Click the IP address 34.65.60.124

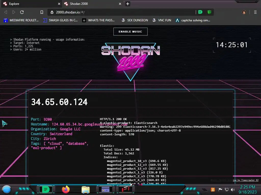point(59,102)
